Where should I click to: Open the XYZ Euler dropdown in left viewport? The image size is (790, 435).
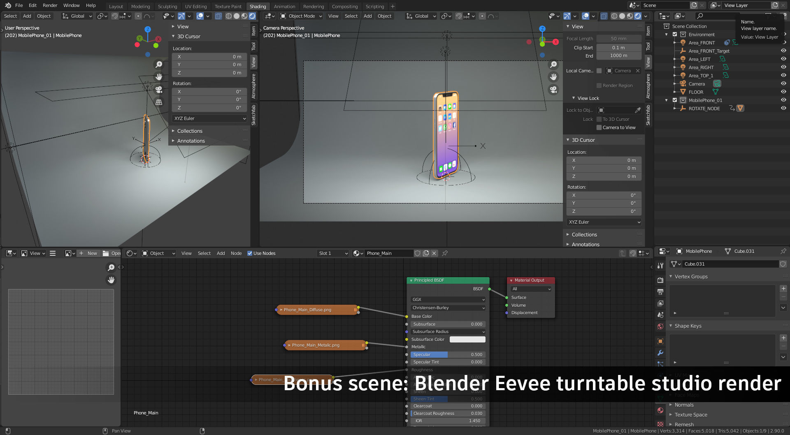point(210,118)
